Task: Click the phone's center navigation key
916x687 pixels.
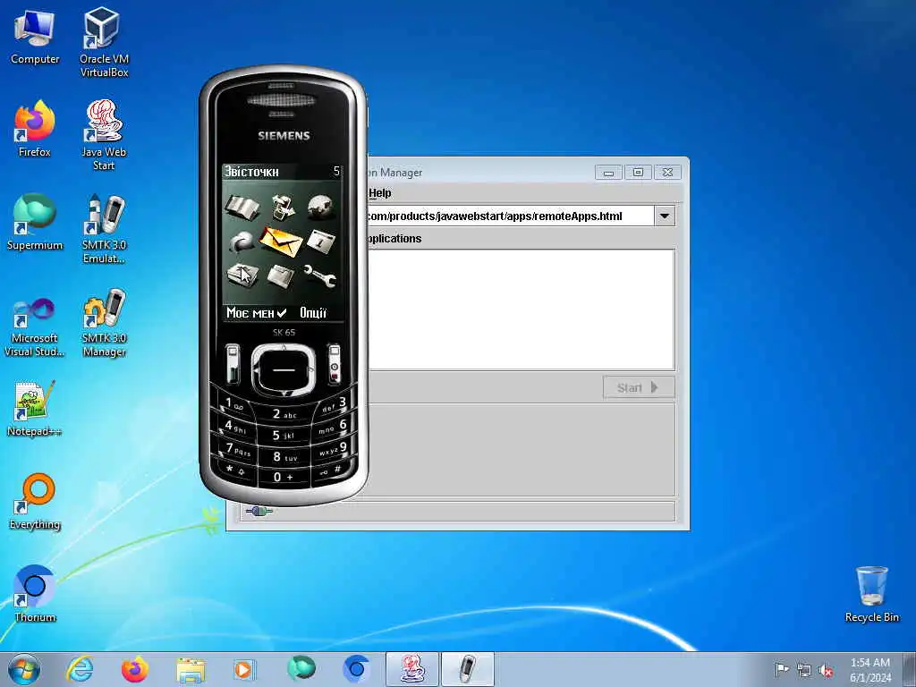Action: point(284,369)
